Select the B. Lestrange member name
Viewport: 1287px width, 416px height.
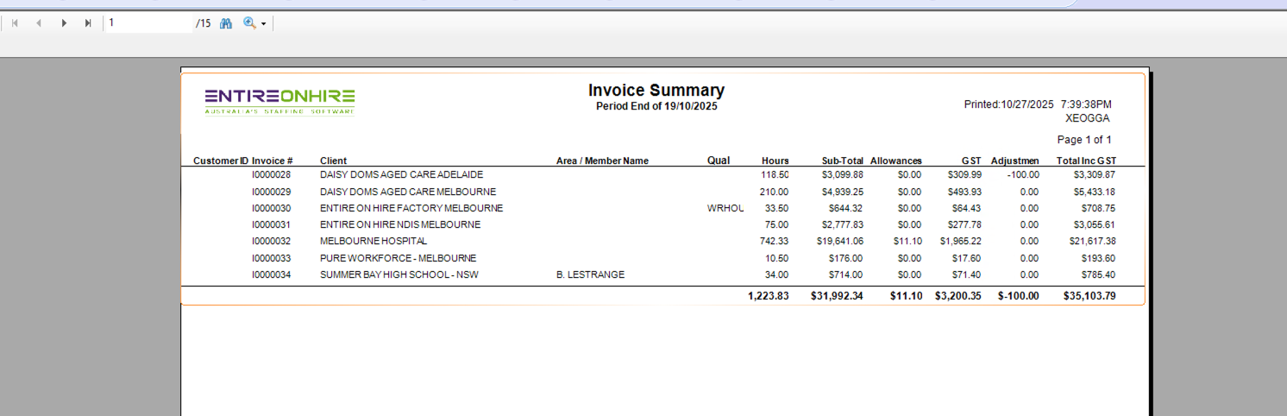point(590,275)
